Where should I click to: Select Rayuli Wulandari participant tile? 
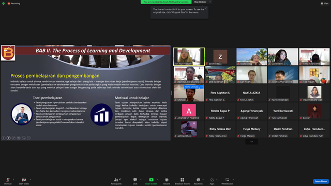(x=283, y=93)
